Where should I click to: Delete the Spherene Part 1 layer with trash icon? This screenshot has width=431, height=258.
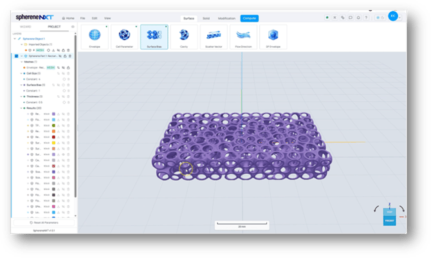[x=70, y=56]
